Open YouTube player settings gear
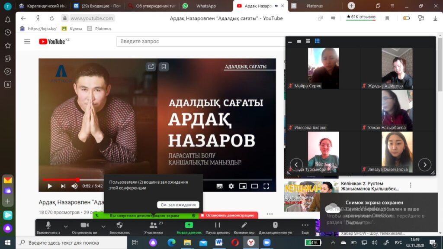The width and height of the screenshot is (443, 249). pos(231,186)
